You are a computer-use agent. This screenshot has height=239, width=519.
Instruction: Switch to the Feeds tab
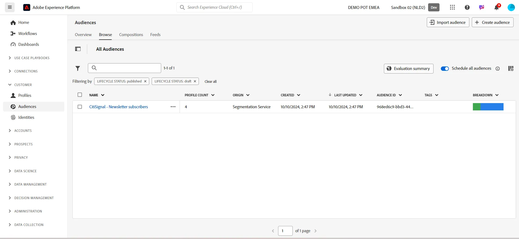click(x=155, y=35)
